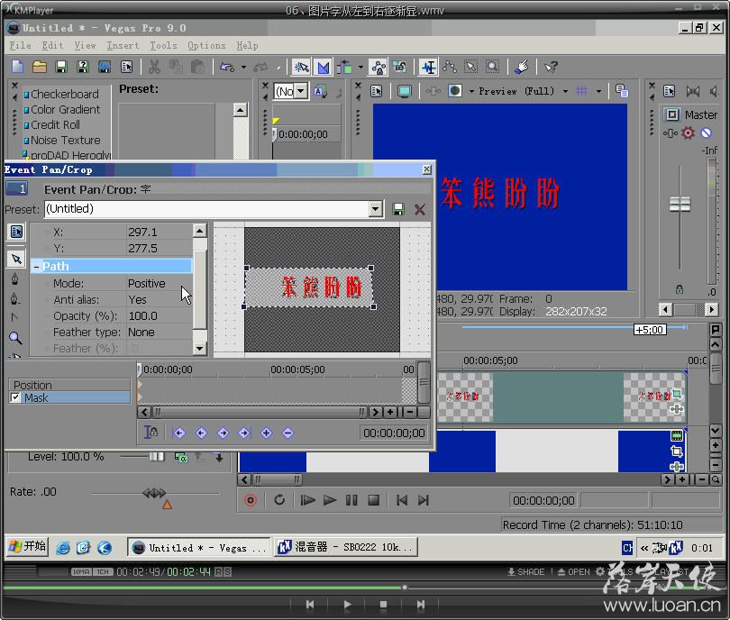This screenshot has height=620, width=730.
Task: Go to next keyframe
Action: click(x=223, y=433)
